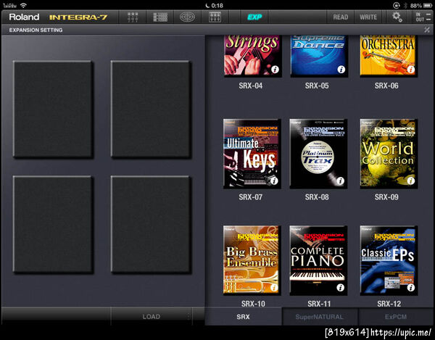Viewport: 435px width, 340px height.
Task: Show info for SRX-11 Complete Piano
Action: click(341, 288)
